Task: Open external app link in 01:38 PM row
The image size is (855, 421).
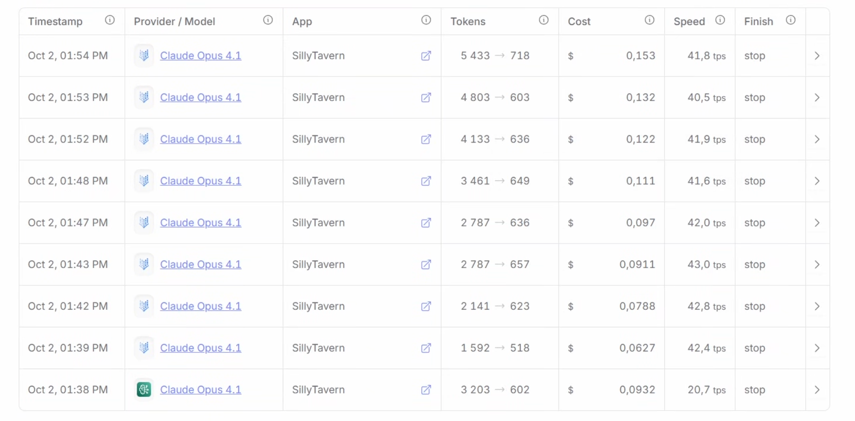Action: [426, 390]
